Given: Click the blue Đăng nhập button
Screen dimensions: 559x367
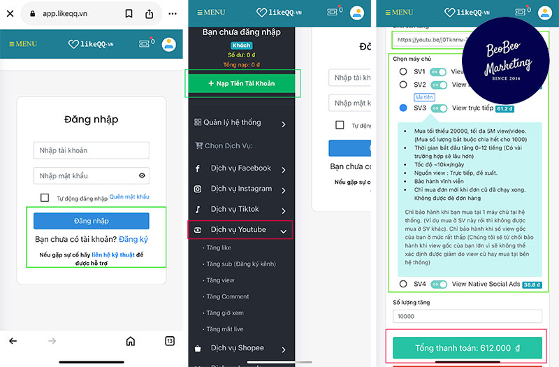Looking at the screenshot, I should click(x=92, y=221).
